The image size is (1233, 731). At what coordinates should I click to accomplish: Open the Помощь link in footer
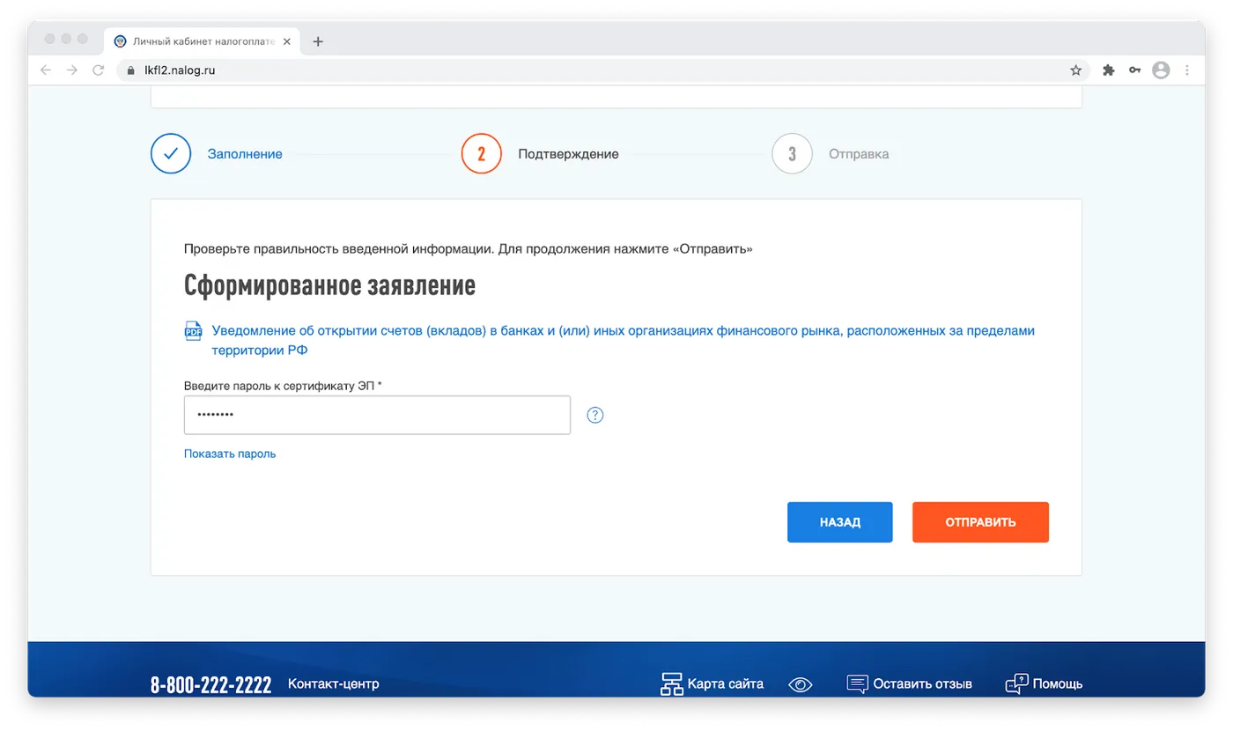tap(1058, 684)
